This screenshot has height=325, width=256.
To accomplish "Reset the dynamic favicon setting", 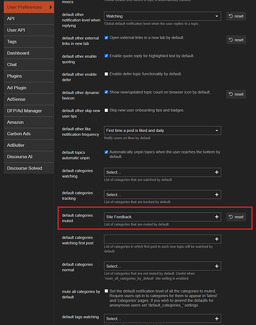I will (236, 94).
